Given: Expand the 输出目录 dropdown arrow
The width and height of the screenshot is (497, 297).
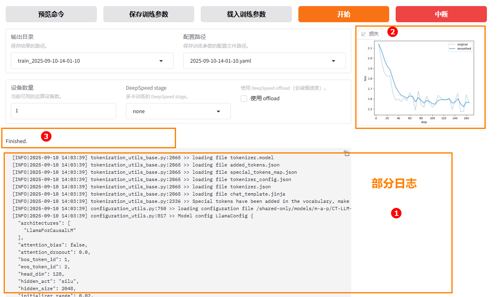Looking at the screenshot, I should tap(161, 61).
